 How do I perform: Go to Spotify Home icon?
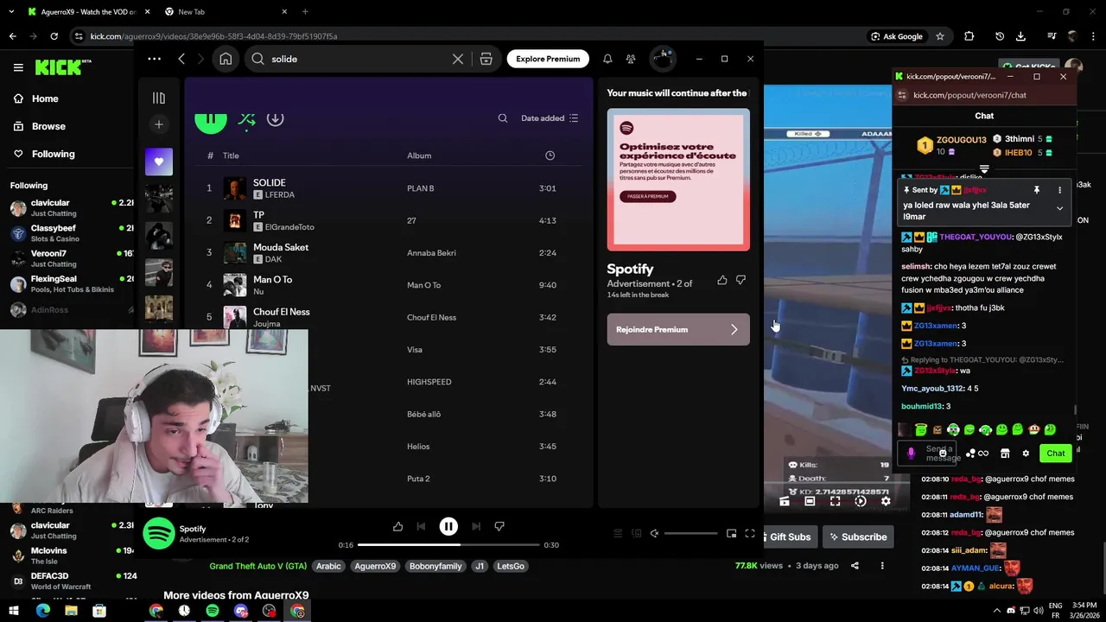click(x=226, y=59)
